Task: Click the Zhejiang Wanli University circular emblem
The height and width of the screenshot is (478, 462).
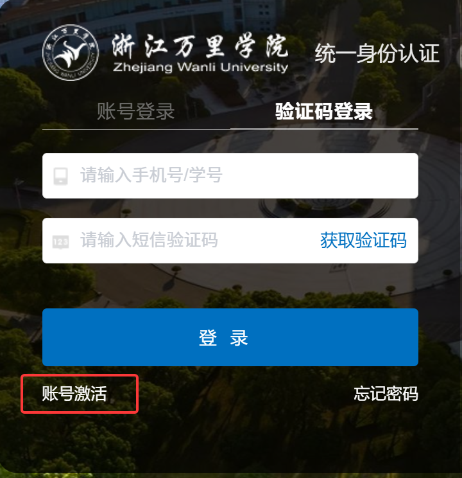Action: point(71,53)
